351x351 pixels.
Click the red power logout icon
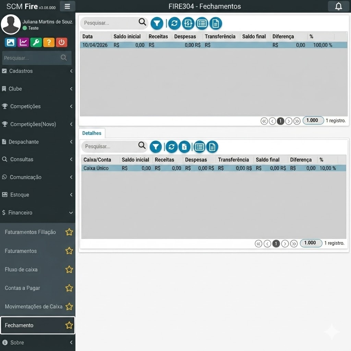point(61,42)
